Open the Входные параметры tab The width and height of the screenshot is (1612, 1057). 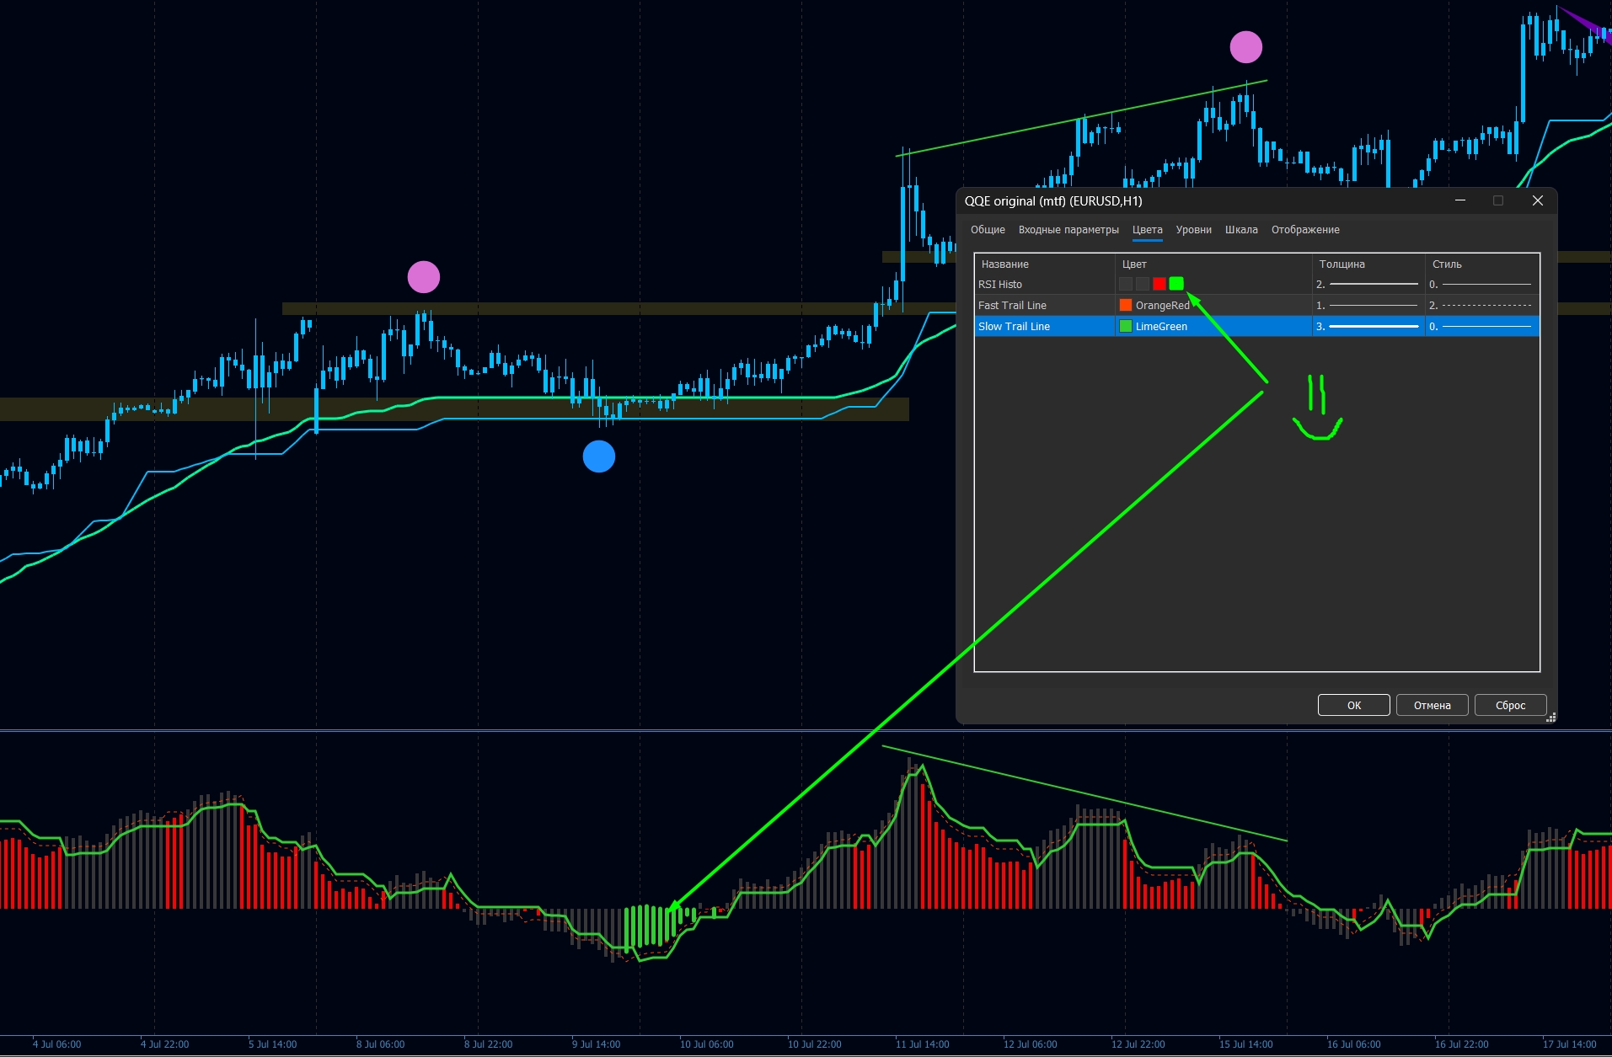(x=1068, y=230)
